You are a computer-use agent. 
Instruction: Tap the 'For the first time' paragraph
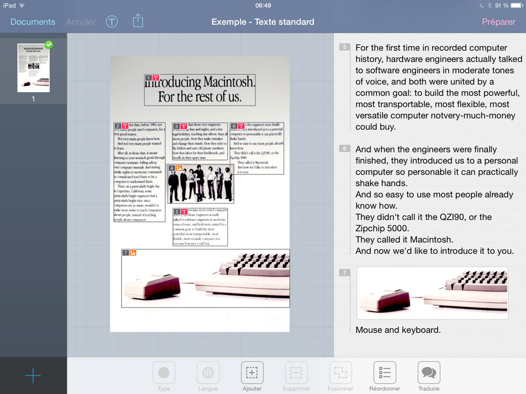pos(438,87)
